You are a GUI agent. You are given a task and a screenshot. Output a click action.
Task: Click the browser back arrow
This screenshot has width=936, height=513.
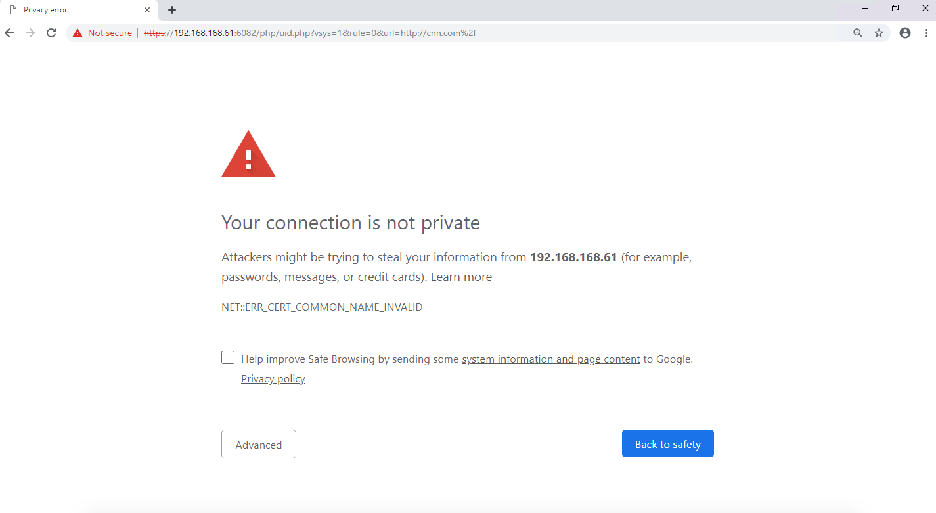[x=10, y=33]
